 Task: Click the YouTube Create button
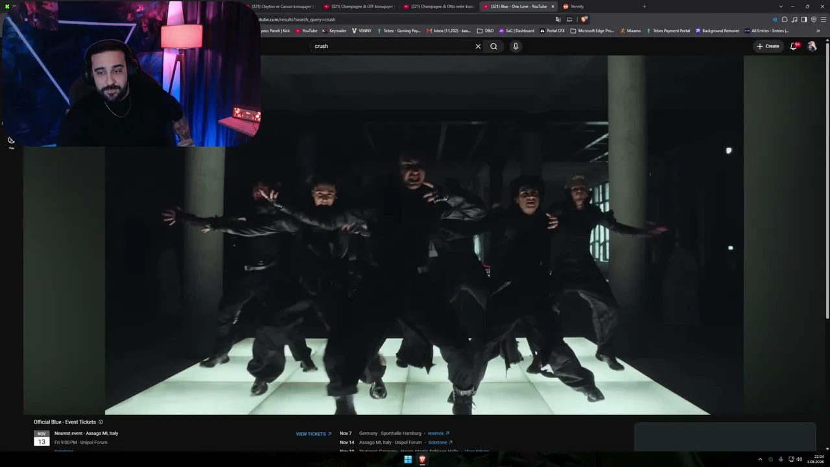click(x=768, y=46)
